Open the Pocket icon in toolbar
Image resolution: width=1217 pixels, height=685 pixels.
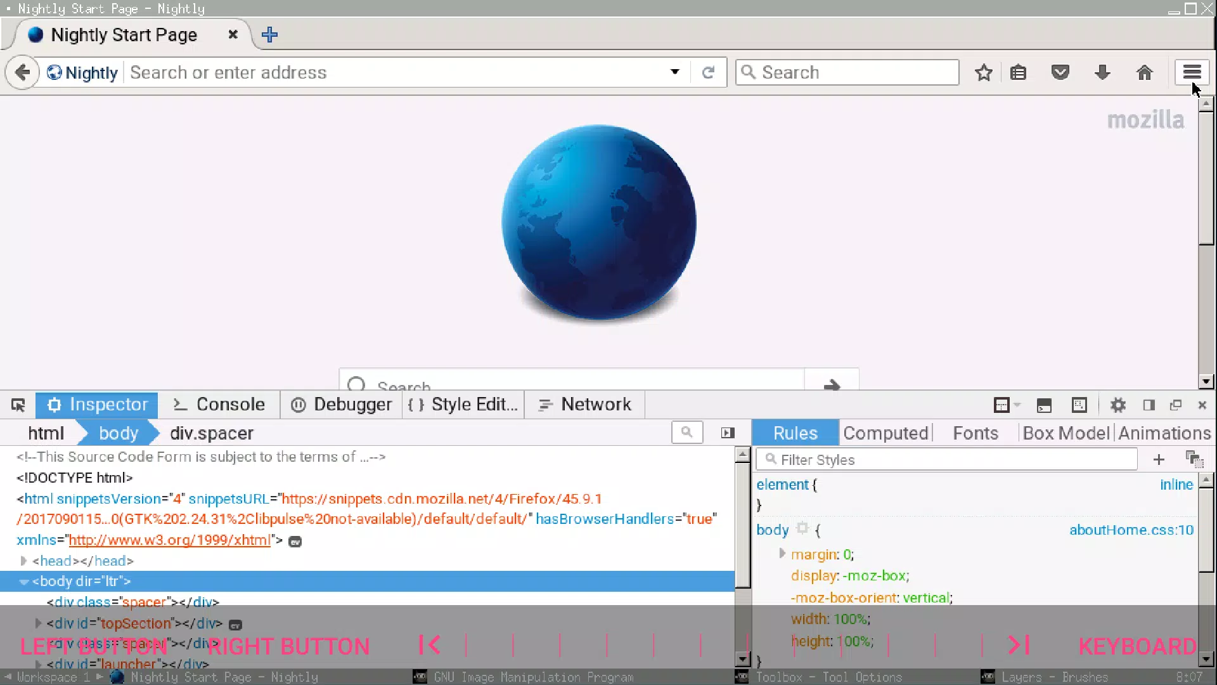[x=1060, y=72]
